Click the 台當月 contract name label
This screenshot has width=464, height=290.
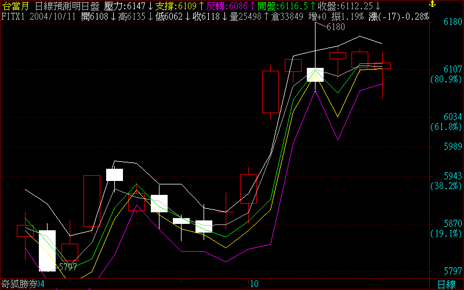pyautogui.click(x=14, y=6)
